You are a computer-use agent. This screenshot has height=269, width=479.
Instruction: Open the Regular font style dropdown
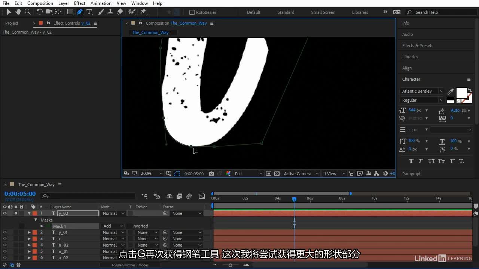422,100
